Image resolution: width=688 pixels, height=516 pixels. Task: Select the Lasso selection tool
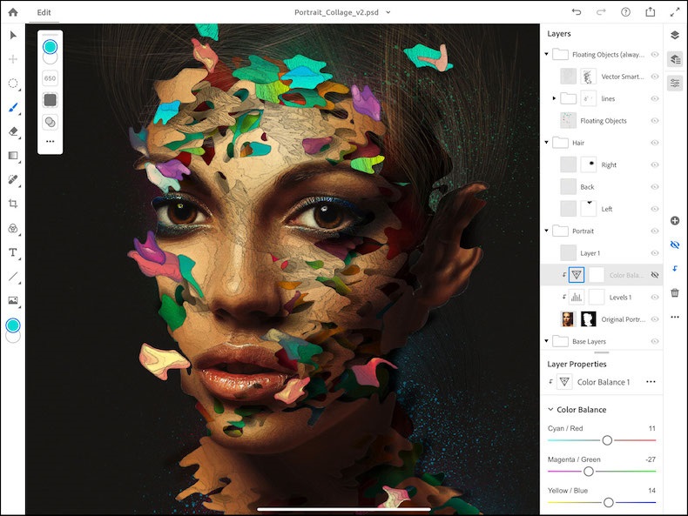13,84
